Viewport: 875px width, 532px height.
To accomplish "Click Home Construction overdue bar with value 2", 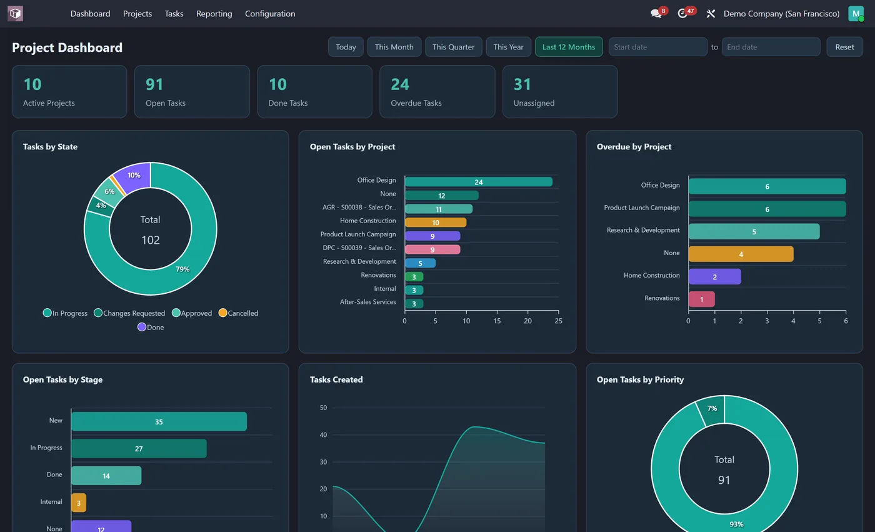I will click(x=714, y=276).
